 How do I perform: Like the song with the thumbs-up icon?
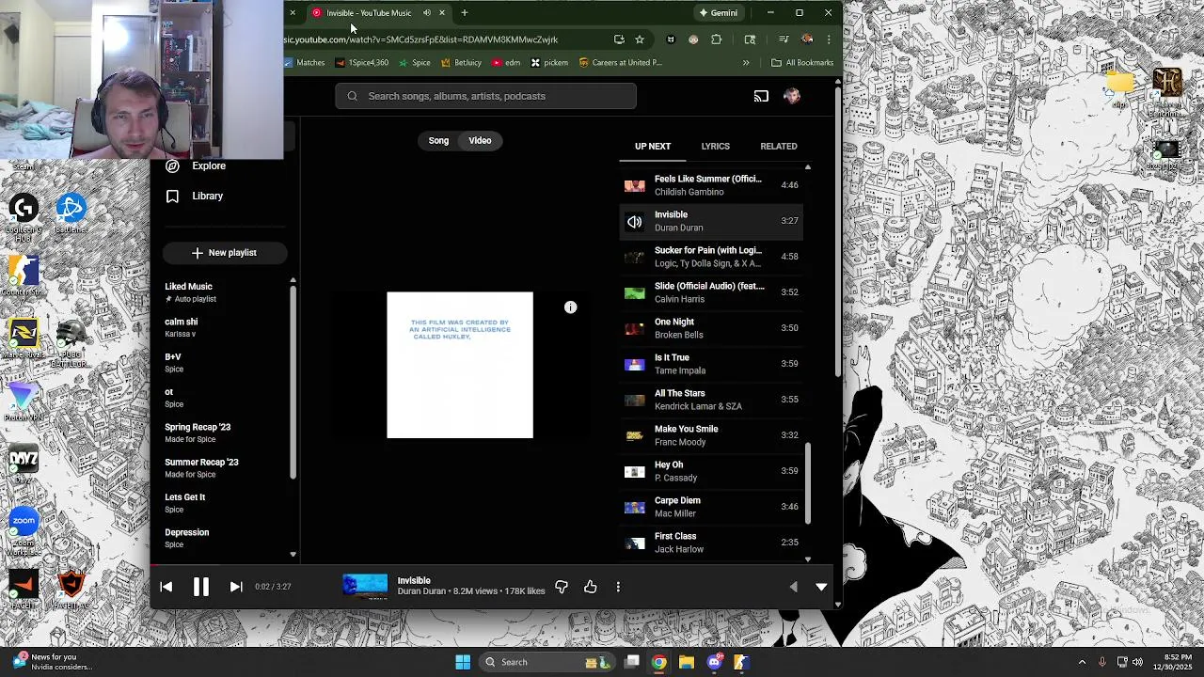[591, 587]
